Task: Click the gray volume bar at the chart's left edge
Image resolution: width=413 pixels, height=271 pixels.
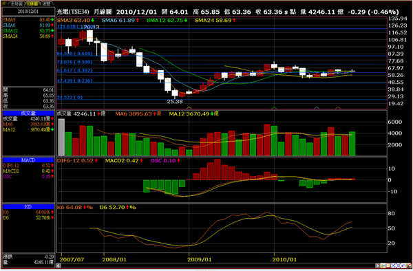Action: click(61, 137)
